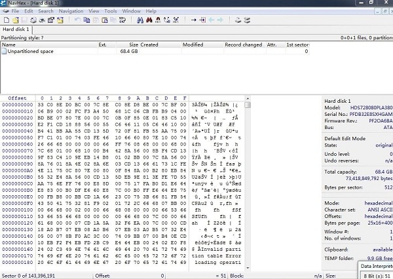Click the hex editor scrollbar up arrow
This screenshot has width=393, height=279.
[x=248, y=98]
